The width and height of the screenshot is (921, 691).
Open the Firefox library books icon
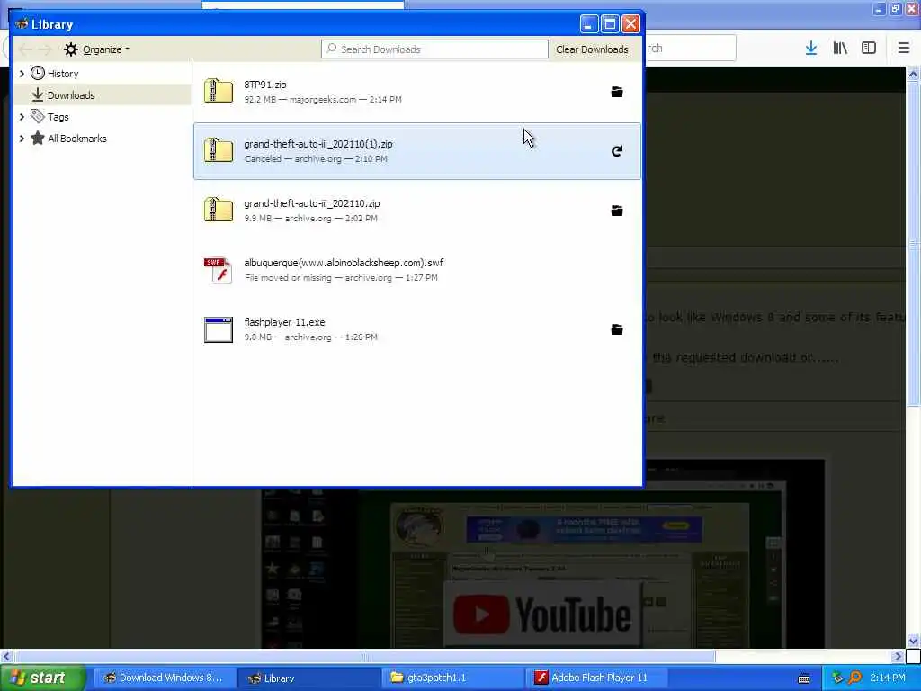click(840, 49)
